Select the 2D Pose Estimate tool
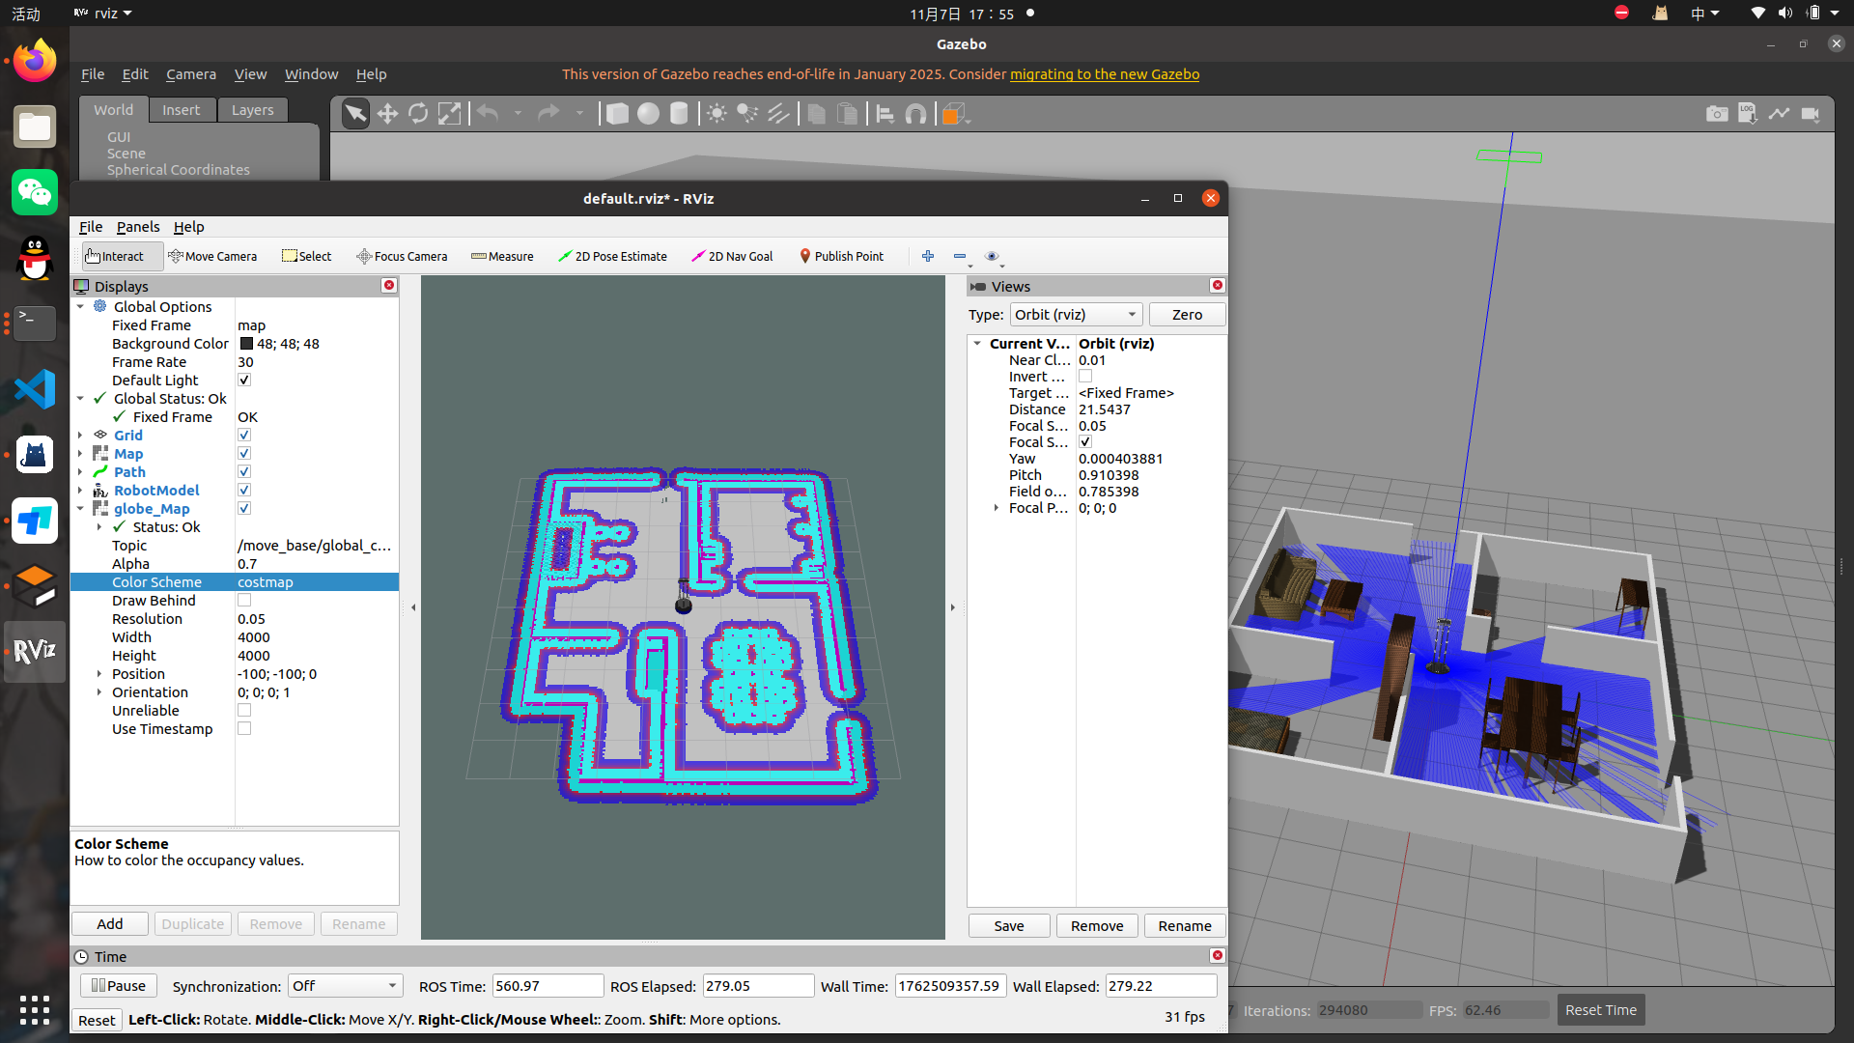This screenshot has height=1043, width=1854. coord(612,256)
